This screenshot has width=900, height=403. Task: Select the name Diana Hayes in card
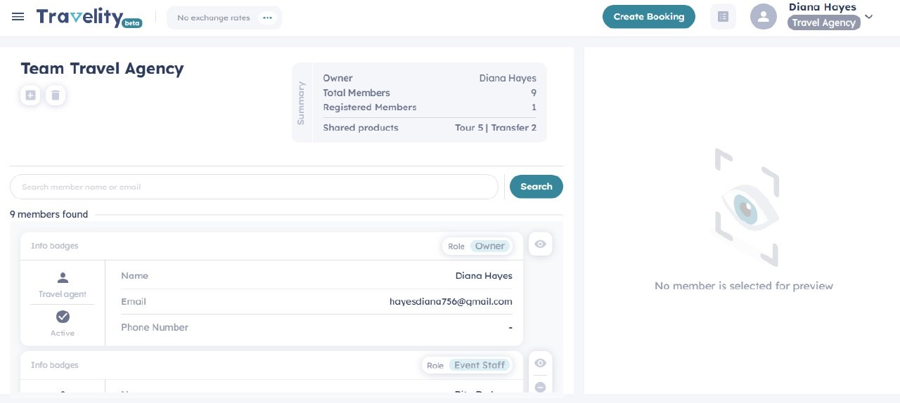point(484,276)
